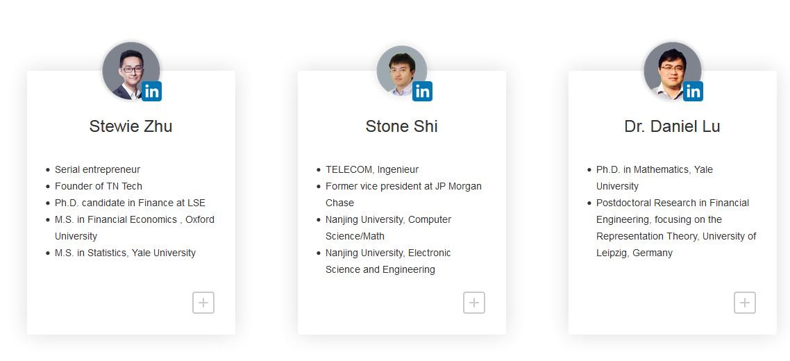Viewport: 790px width, 361px height.
Task: Click Stewie Zhu's profile photo
Action: click(x=130, y=70)
